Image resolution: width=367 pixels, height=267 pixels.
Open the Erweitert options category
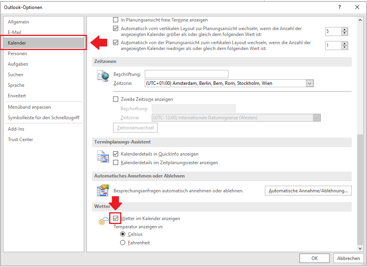coord(44,96)
